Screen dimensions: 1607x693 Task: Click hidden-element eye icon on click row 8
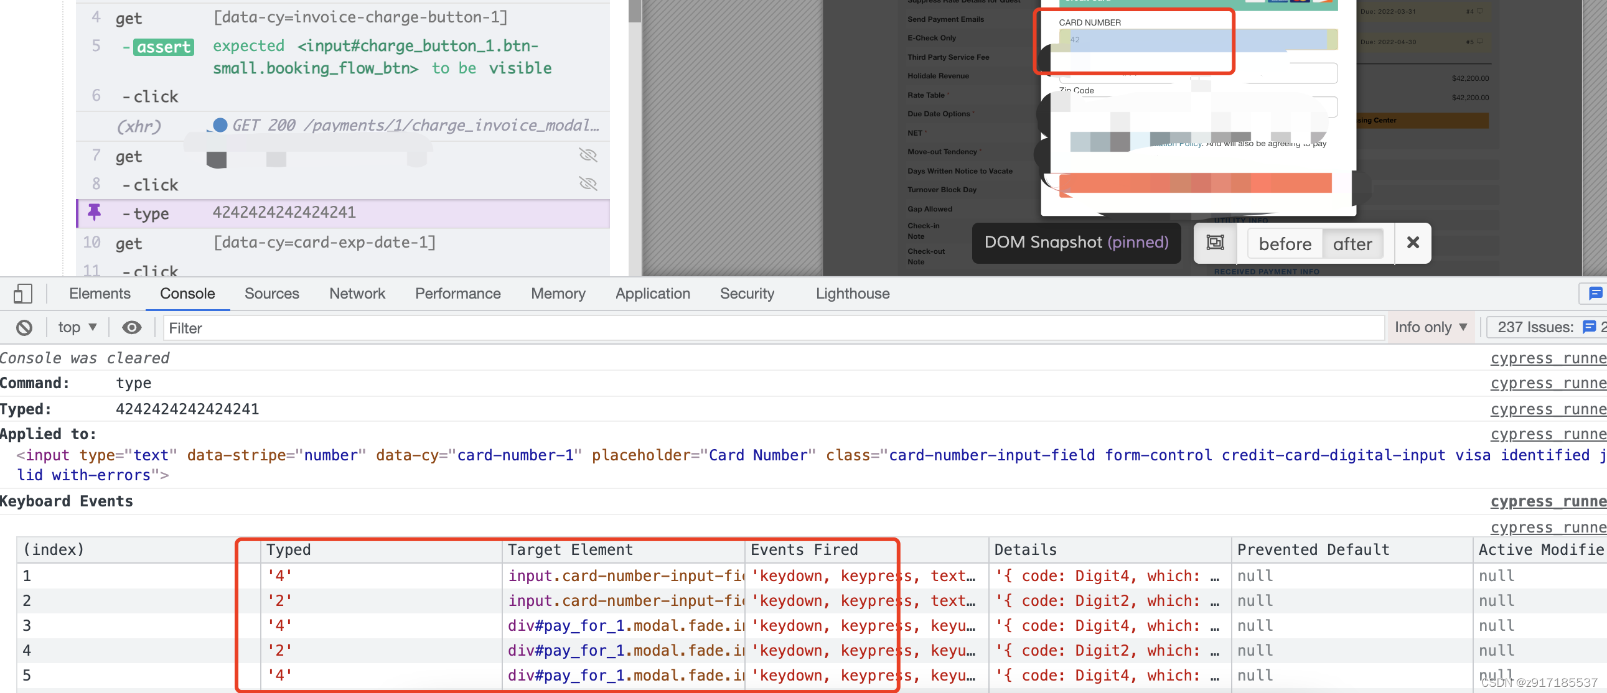[x=588, y=184]
